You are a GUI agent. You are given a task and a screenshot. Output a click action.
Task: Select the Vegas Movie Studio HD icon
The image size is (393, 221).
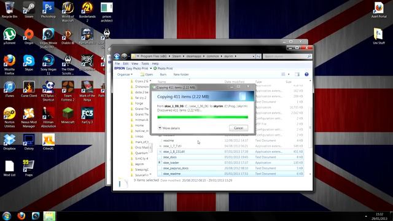pyautogui.click(x=48, y=38)
